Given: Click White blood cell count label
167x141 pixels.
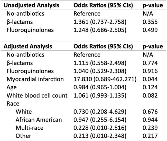Looking at the screenshot, I should coord(37,96).
